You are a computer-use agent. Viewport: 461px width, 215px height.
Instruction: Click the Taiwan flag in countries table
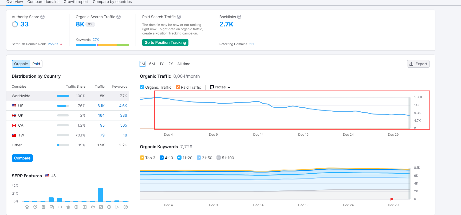(14, 135)
